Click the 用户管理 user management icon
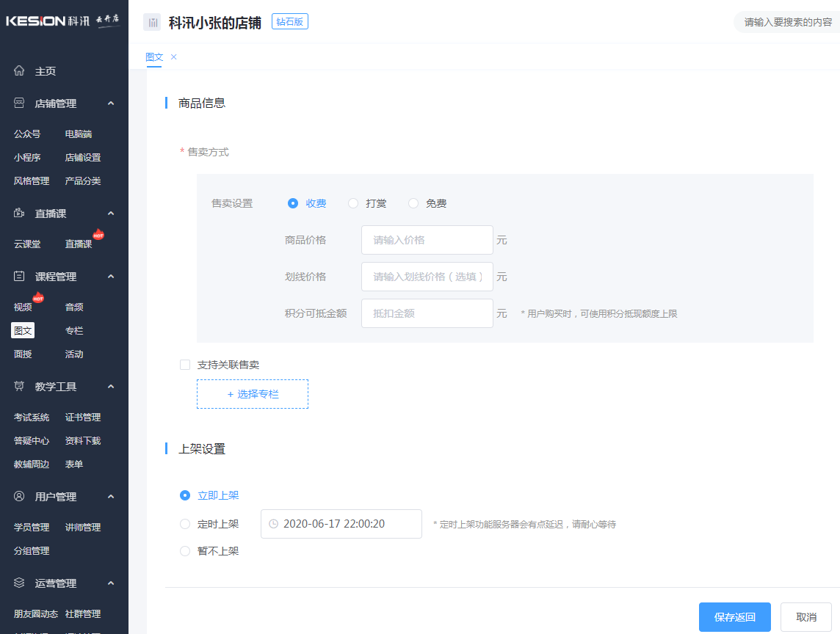Image resolution: width=840 pixels, height=634 pixels. (18, 496)
